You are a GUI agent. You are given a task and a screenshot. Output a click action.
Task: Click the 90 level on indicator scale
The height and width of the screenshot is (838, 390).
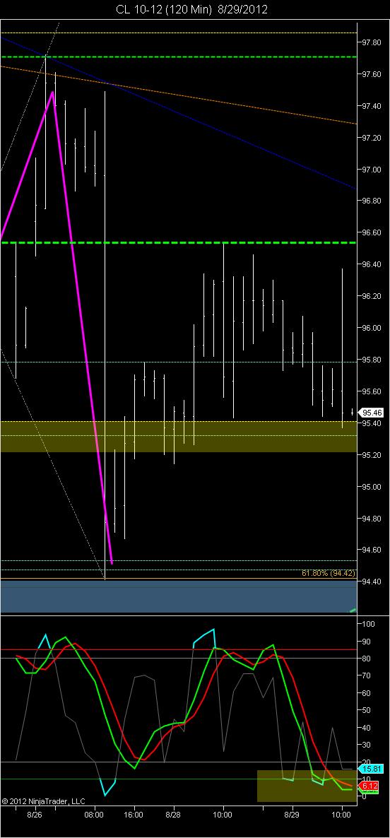coord(367,642)
